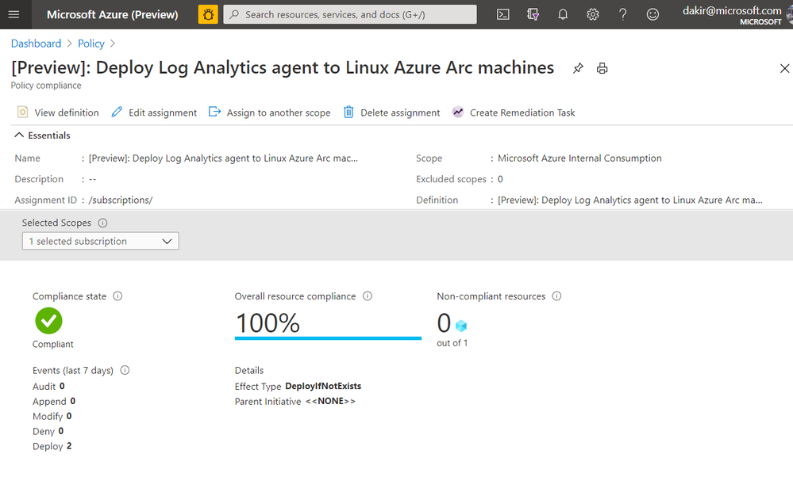Image resolution: width=793 pixels, height=477 pixels.
Task: Expand the selected subscription dropdown
Action: click(x=100, y=241)
